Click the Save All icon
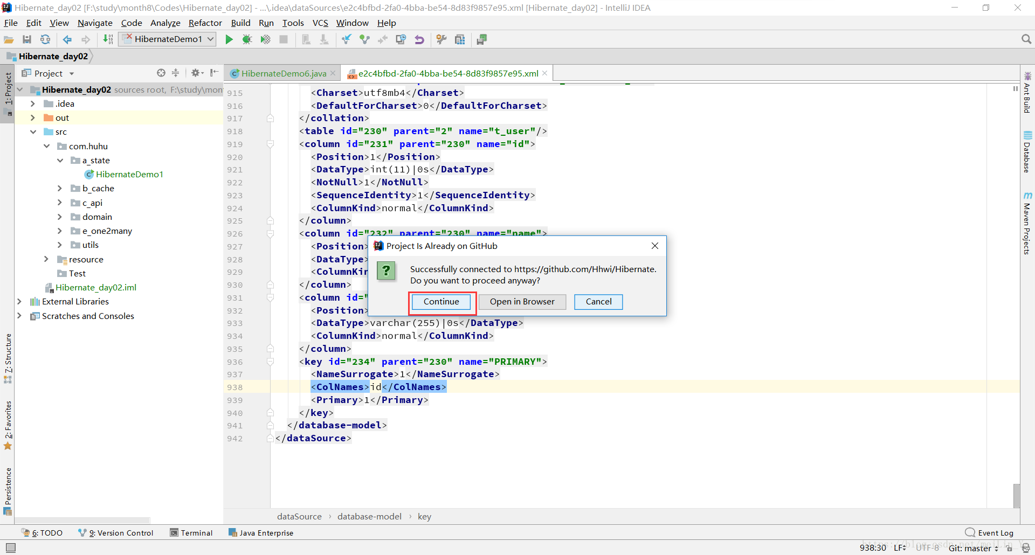 27,39
